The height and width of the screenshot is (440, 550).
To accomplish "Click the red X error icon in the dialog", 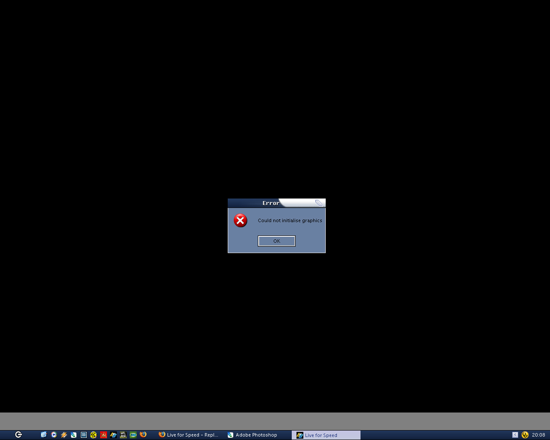I will click(x=241, y=220).
